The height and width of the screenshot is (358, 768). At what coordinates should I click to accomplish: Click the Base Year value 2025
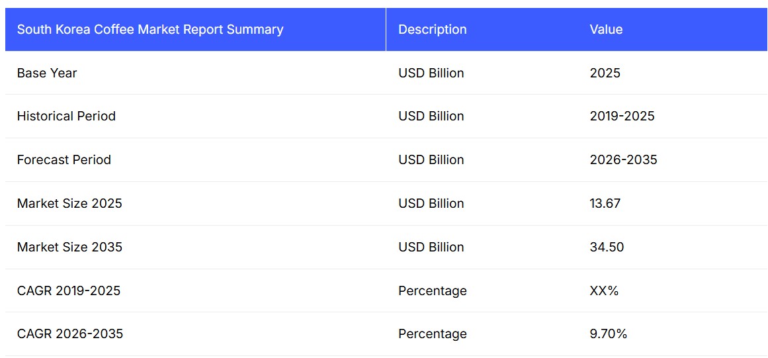pyautogui.click(x=605, y=73)
